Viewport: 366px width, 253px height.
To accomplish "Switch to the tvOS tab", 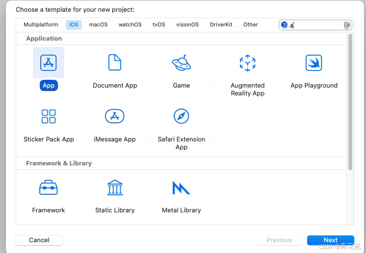I will (159, 24).
